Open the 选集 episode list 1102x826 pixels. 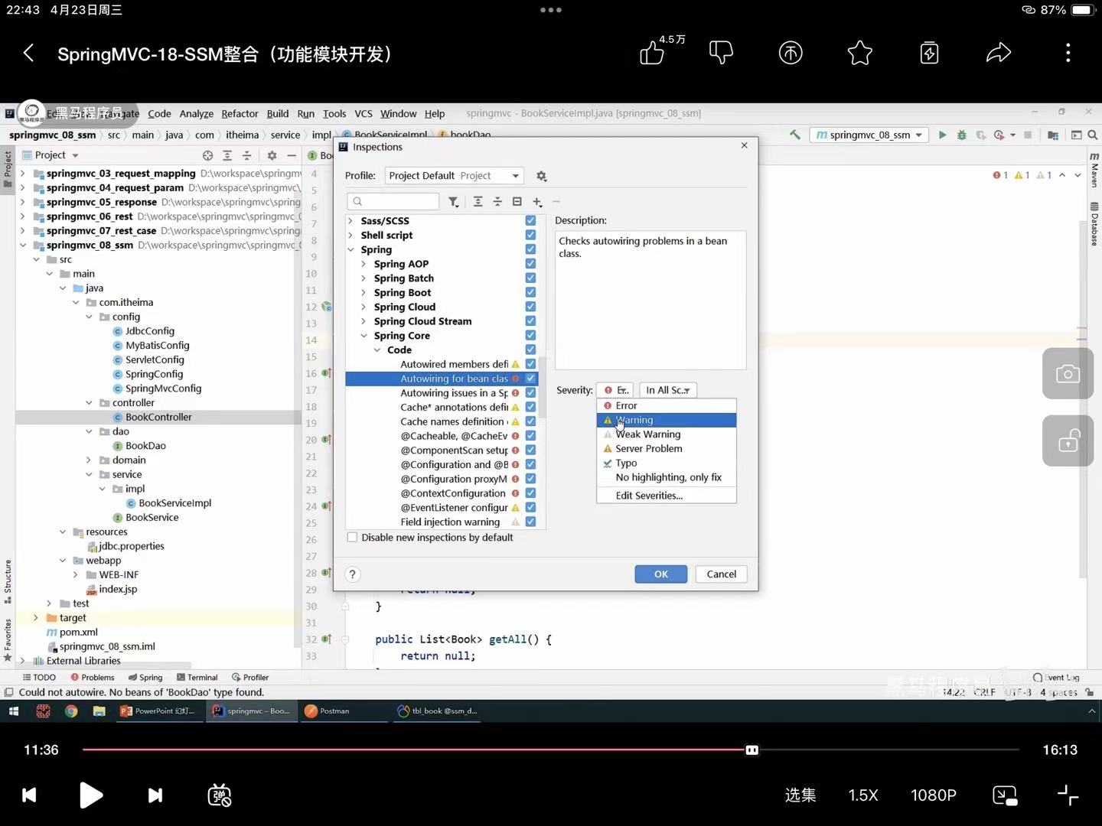coord(800,795)
